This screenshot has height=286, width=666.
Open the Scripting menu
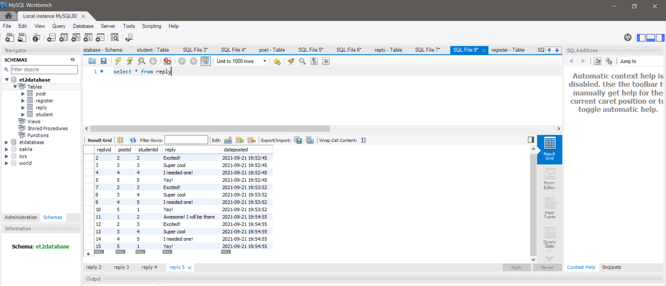coord(151,26)
